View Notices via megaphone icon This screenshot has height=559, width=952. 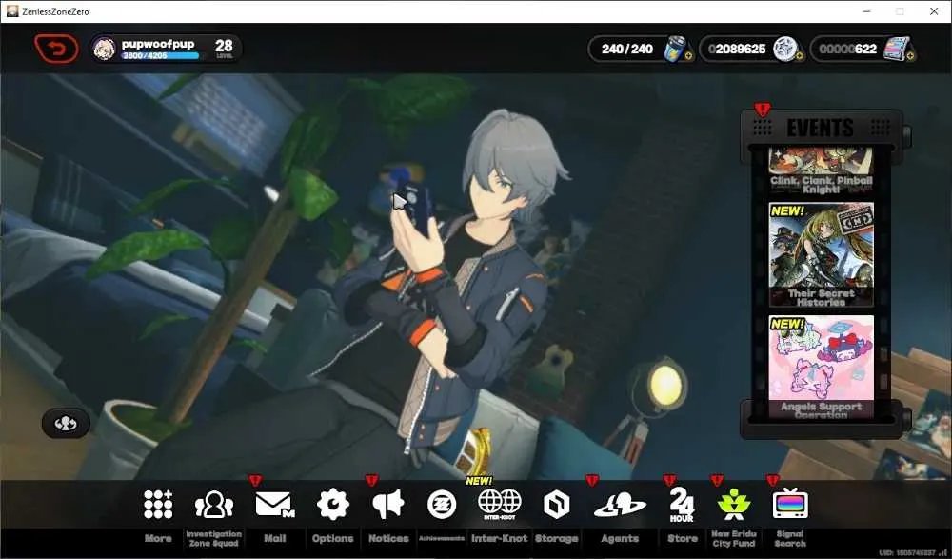pyautogui.click(x=388, y=505)
